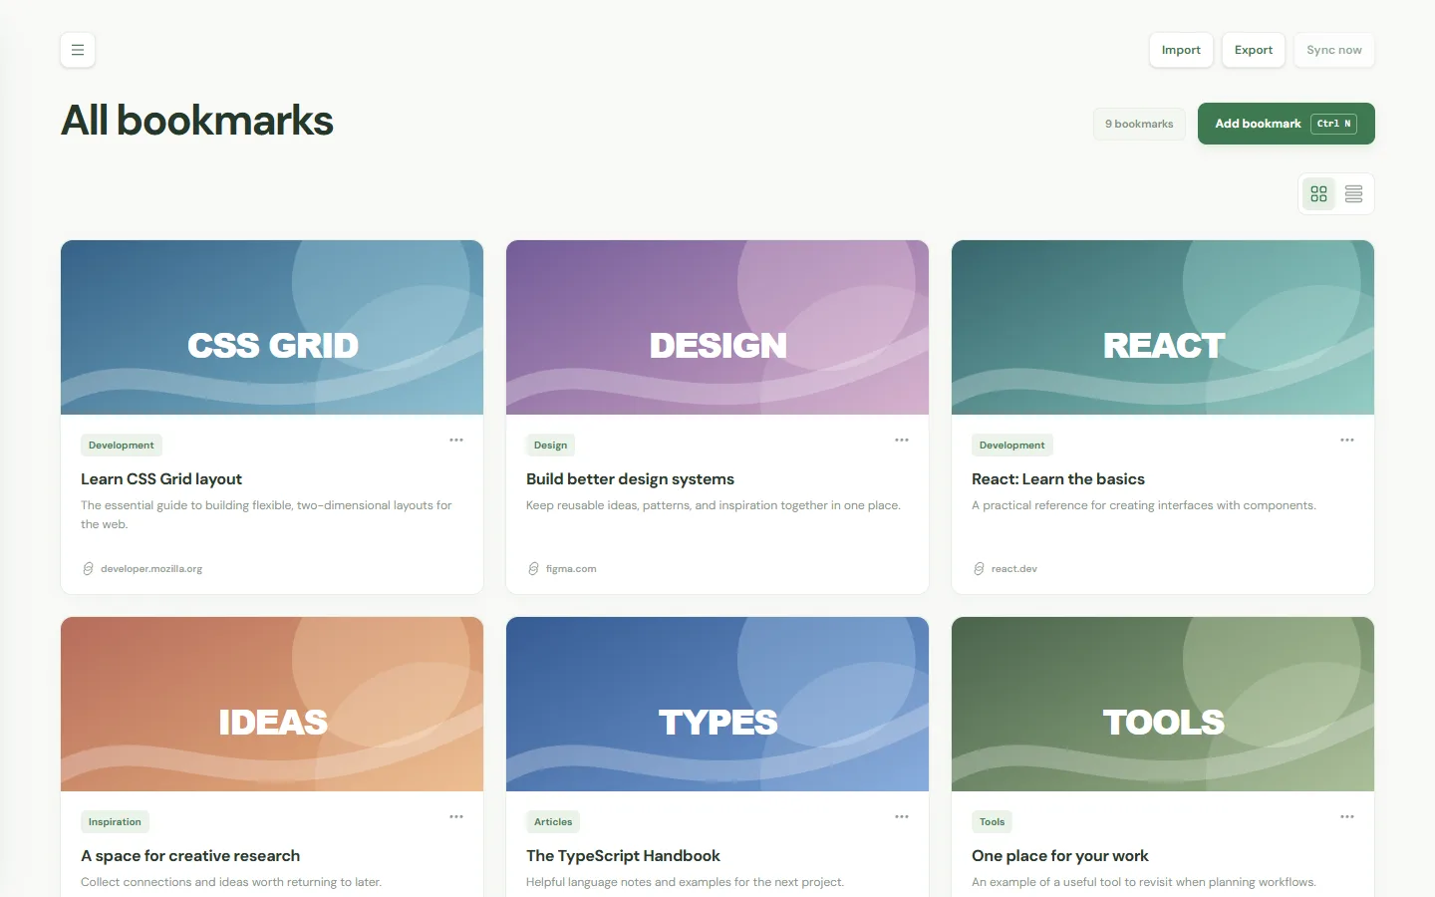Click the Tools tag
This screenshot has height=897, width=1435.
[993, 822]
